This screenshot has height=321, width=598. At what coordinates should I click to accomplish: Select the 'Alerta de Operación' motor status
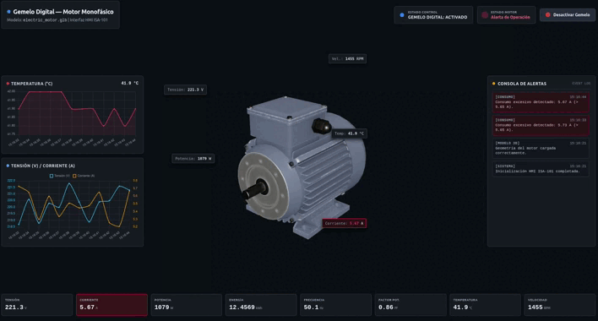(x=510, y=17)
